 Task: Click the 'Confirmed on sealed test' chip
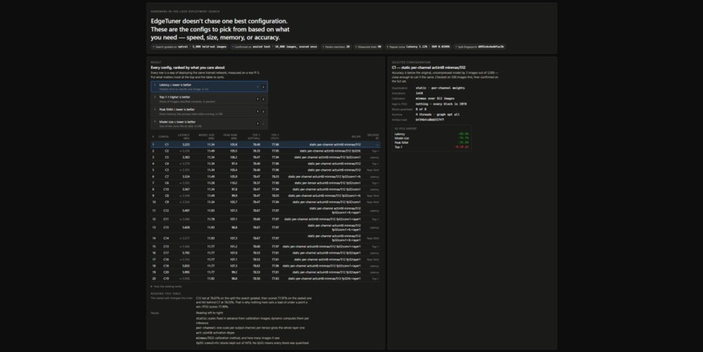click(276, 46)
